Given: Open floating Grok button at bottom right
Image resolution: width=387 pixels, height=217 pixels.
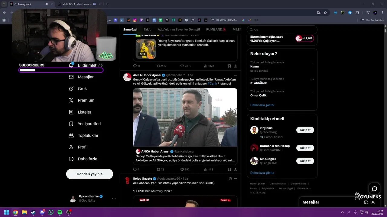Looking at the screenshot, I should (x=375, y=189).
